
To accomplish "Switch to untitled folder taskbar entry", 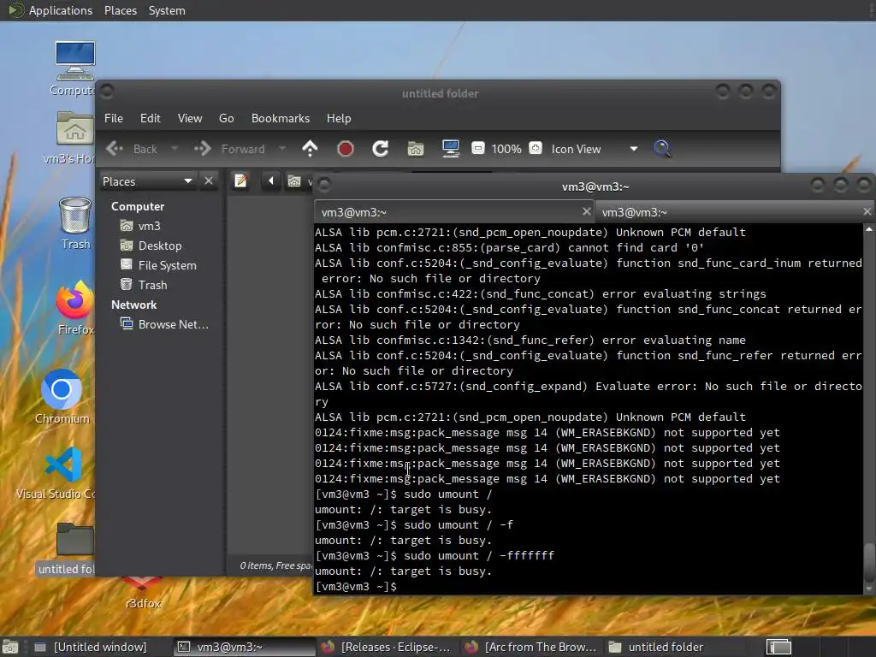I will pos(676,647).
